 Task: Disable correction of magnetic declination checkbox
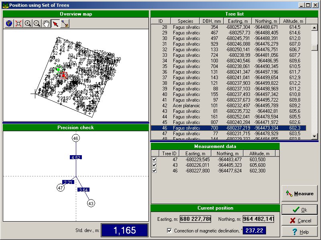tap(169, 231)
